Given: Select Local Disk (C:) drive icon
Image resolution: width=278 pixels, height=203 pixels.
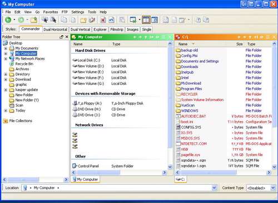Looking at the screenshot, I should pyautogui.click(x=75, y=60).
